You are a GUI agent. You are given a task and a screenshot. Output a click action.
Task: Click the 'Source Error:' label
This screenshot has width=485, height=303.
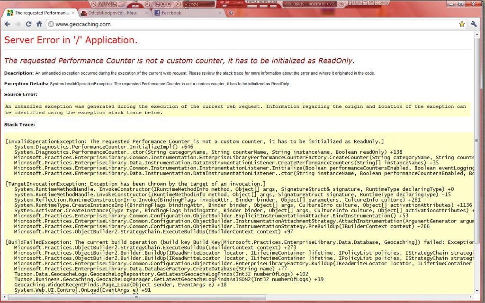coord(20,94)
